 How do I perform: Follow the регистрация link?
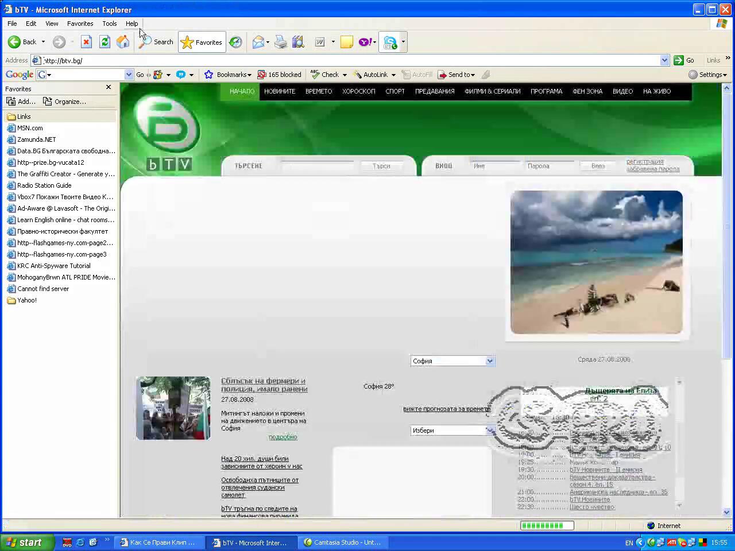(645, 162)
